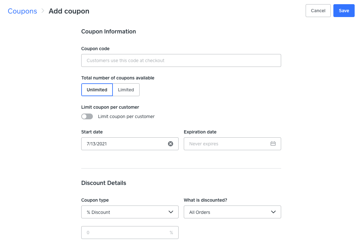This screenshot has height=247, width=364.
Task: Go back to the Coupons page
Action: [x=22, y=11]
